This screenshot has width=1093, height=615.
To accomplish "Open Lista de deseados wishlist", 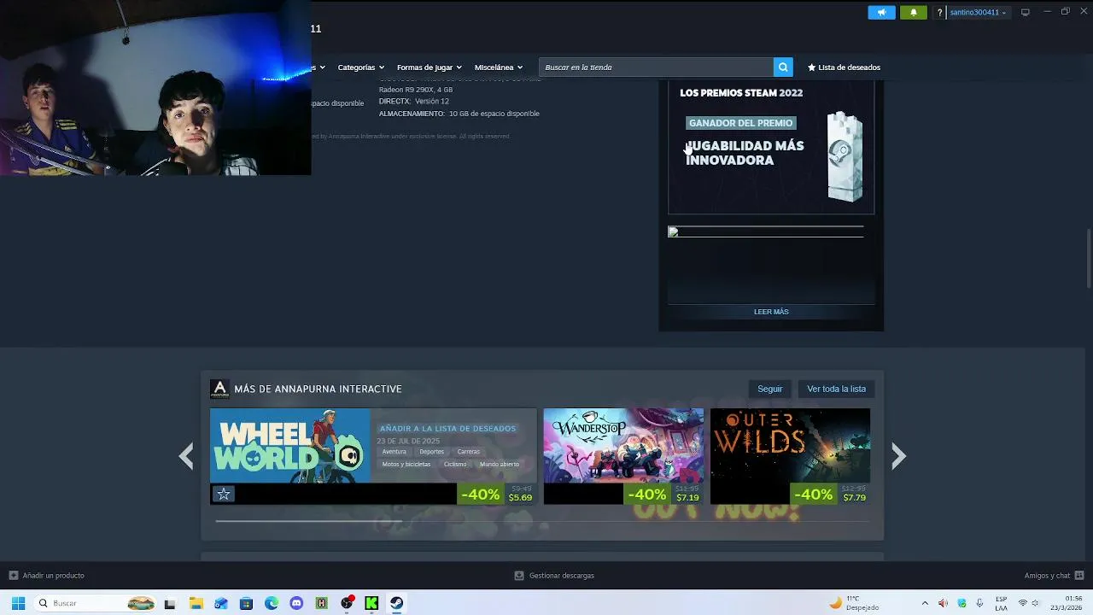I will [844, 67].
